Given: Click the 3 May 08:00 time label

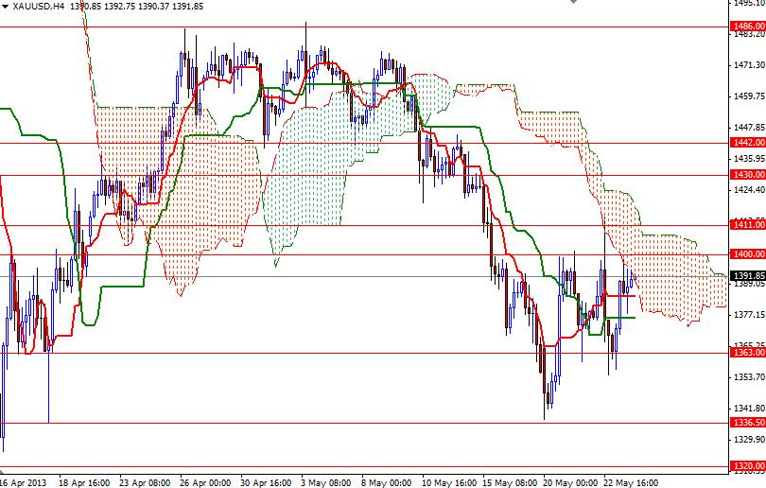Looking at the screenshot, I should [326, 482].
